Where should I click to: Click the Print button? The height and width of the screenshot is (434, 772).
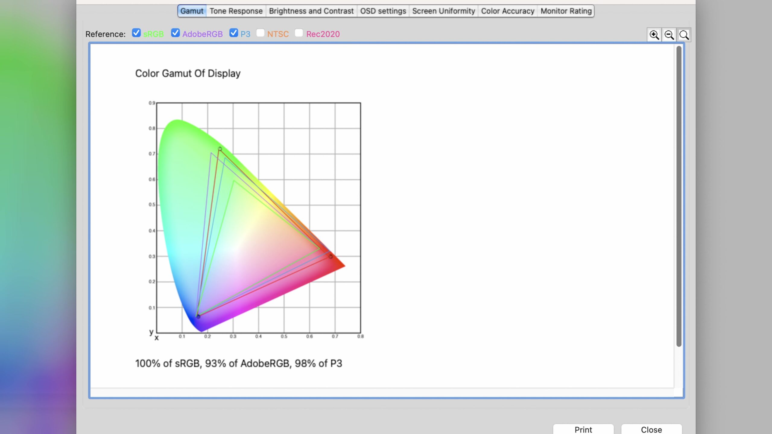(583, 429)
